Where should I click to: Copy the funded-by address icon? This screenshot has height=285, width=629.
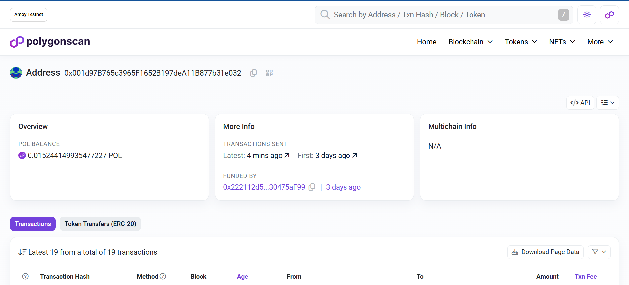coord(312,187)
